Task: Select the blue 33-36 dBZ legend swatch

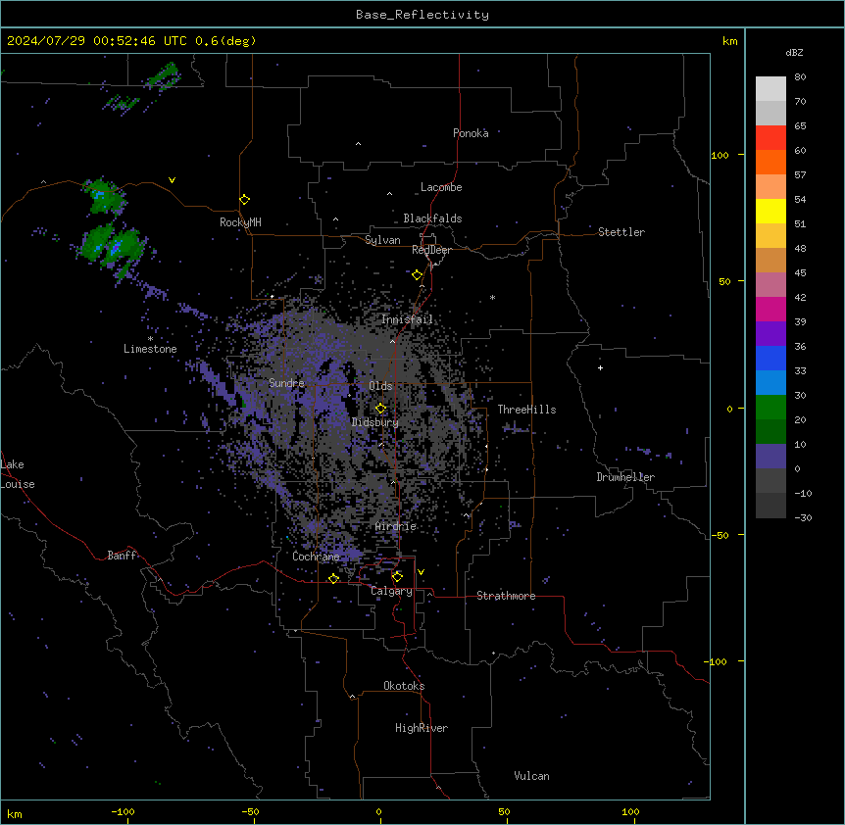Action: [770, 358]
